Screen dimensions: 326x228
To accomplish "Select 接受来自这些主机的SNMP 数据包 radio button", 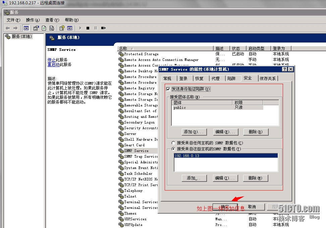I will pos(173,149).
